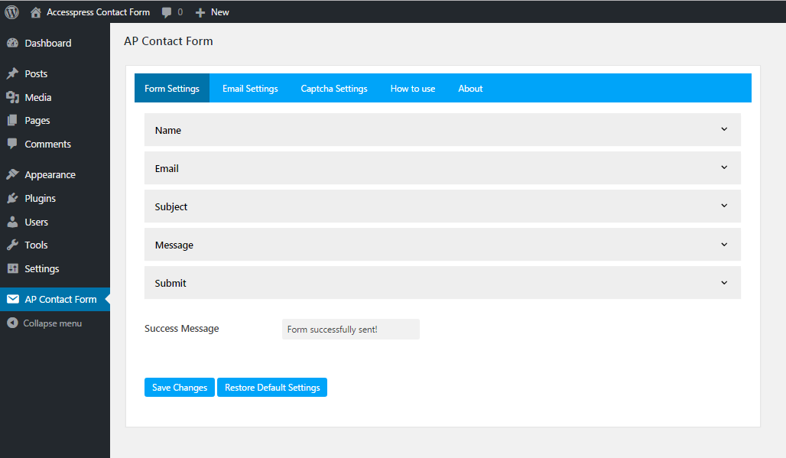This screenshot has width=786, height=458.
Task: Go to the Pages menu label
Action: [37, 120]
